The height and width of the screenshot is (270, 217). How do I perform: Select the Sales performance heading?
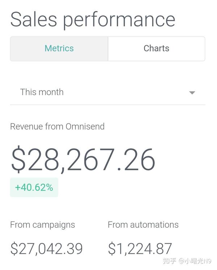pyautogui.click(x=93, y=20)
